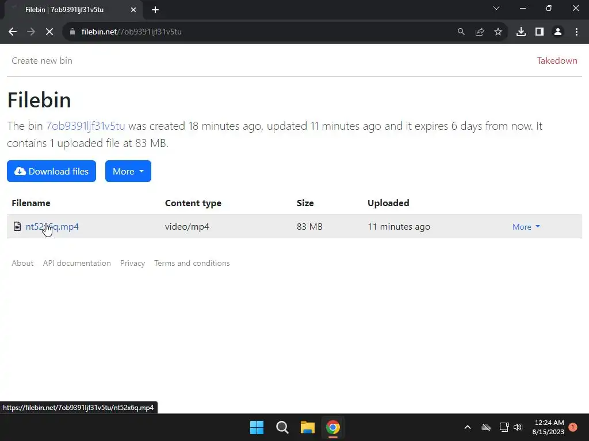This screenshot has height=441, width=589.
Task: Open the tab search chevron
Action: tap(496, 8)
